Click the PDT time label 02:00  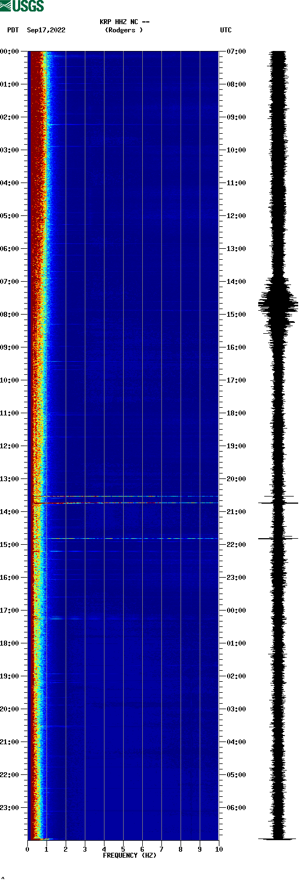click(x=9, y=117)
